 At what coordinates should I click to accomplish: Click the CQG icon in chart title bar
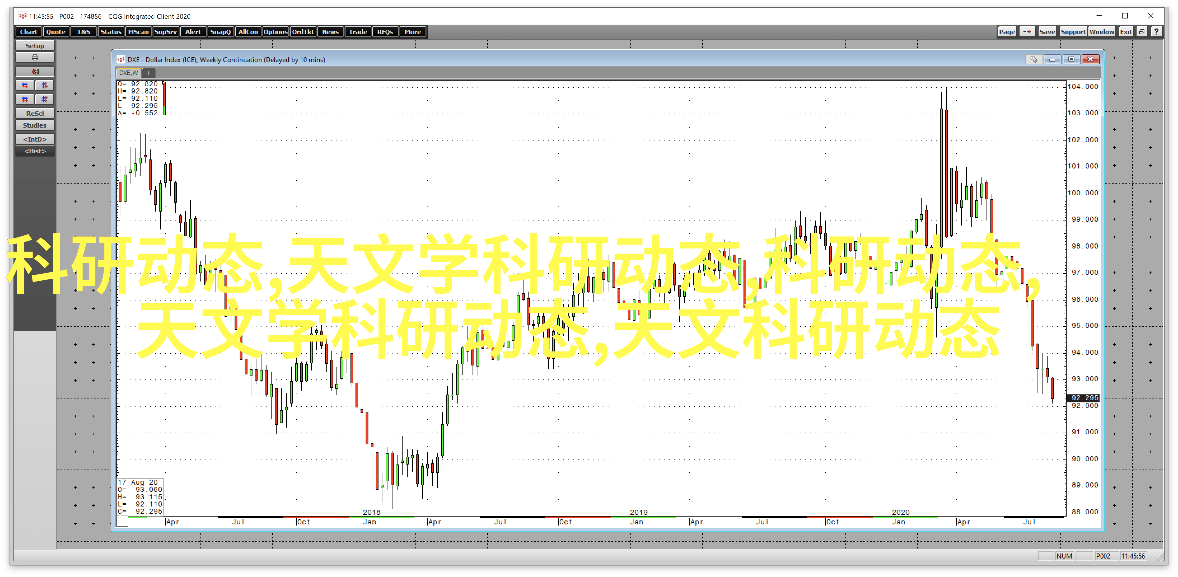pos(121,59)
